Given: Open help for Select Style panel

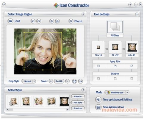Looking at the screenshot, I should click(x=83, y=90).
